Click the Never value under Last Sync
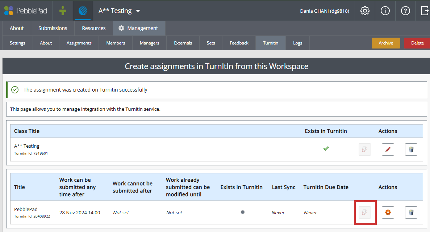The width and height of the screenshot is (430, 232). [x=278, y=212]
